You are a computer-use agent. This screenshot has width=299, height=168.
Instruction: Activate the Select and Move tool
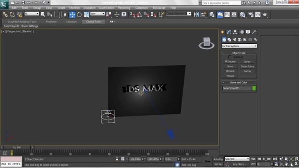coord(72,14)
